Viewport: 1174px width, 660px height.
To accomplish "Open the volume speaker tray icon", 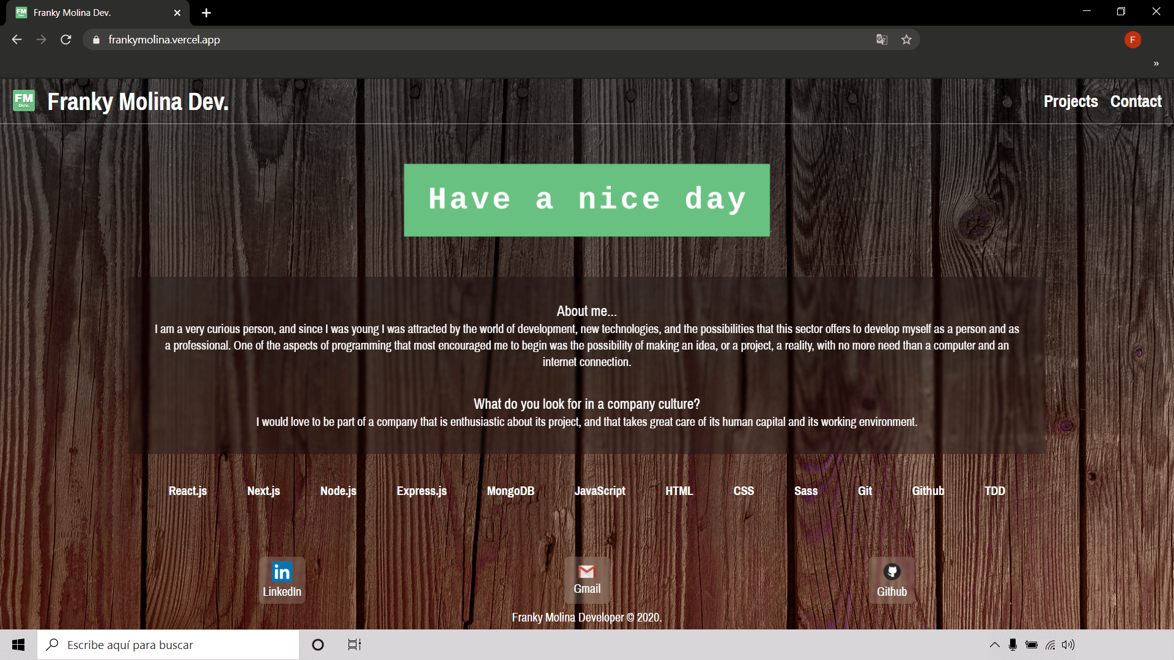I will (x=1068, y=645).
